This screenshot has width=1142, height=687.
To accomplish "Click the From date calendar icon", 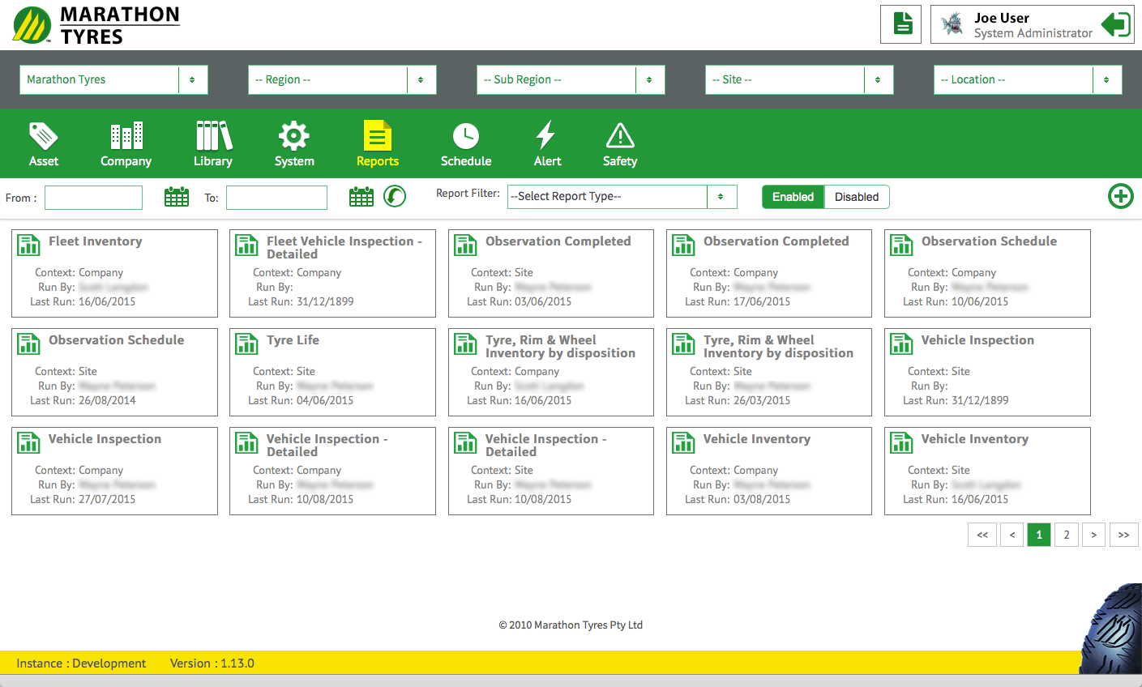I will click(x=176, y=197).
